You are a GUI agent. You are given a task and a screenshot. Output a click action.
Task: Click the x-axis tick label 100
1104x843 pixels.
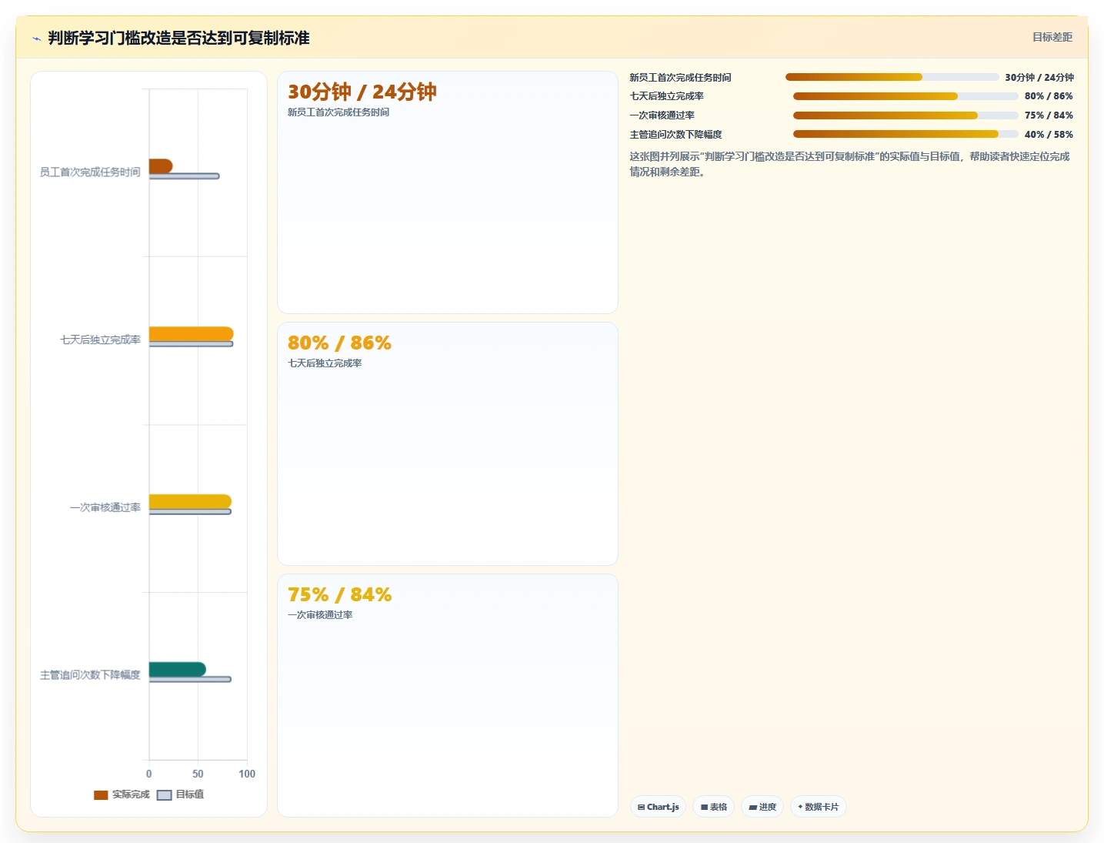pos(247,774)
